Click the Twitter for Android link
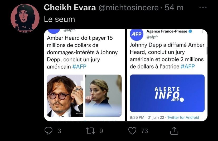The width and height of the screenshot is (218, 141). [183, 117]
